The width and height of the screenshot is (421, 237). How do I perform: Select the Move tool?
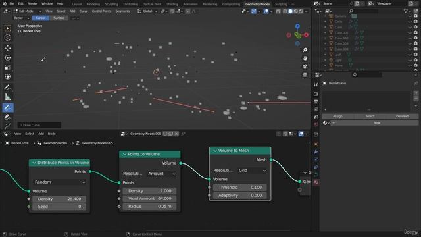[x=7, y=48]
